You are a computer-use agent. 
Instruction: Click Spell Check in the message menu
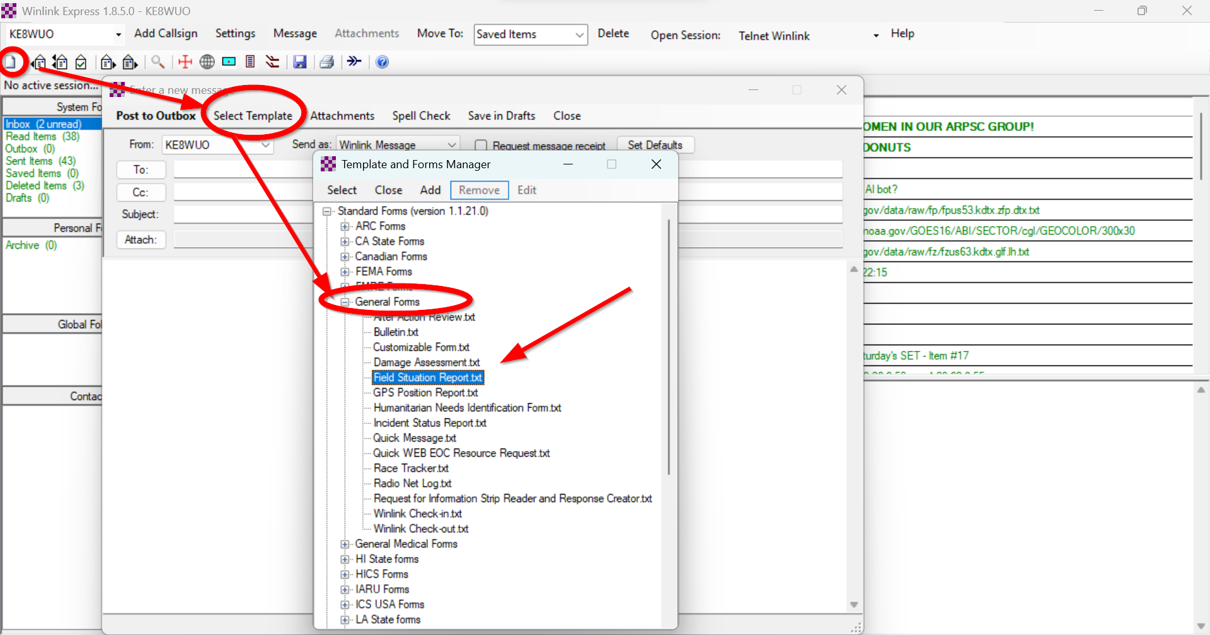[421, 116]
